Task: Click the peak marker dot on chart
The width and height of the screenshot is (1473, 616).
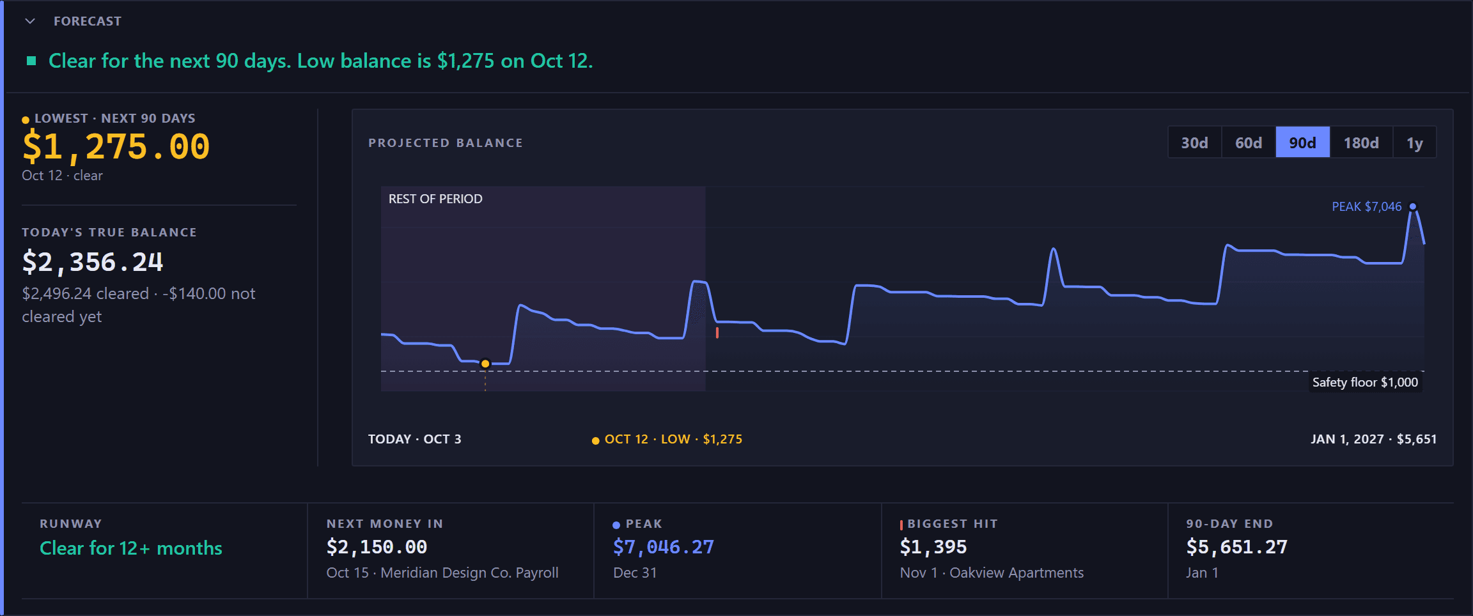Action: tap(1413, 206)
